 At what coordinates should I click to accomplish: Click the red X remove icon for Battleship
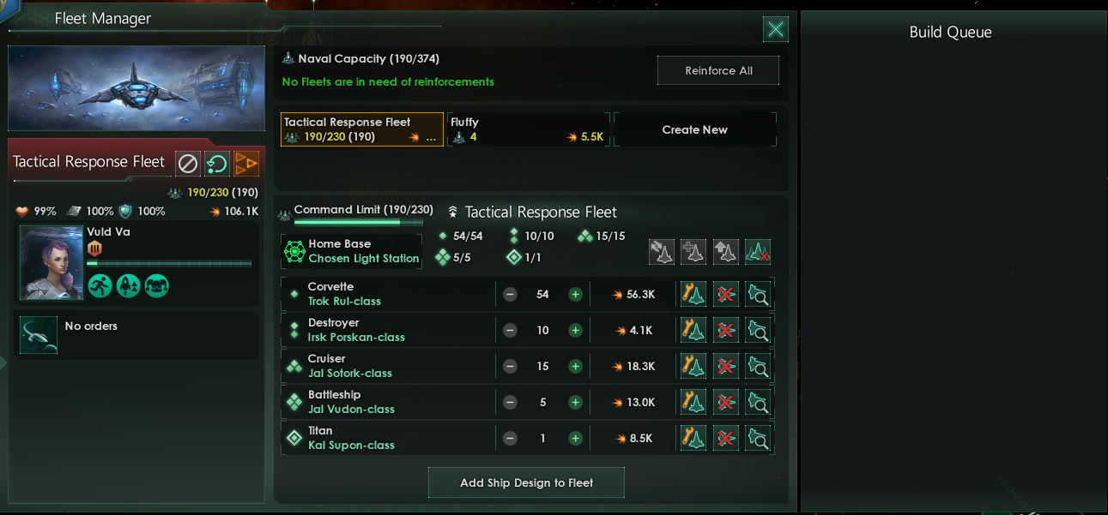[x=726, y=403]
